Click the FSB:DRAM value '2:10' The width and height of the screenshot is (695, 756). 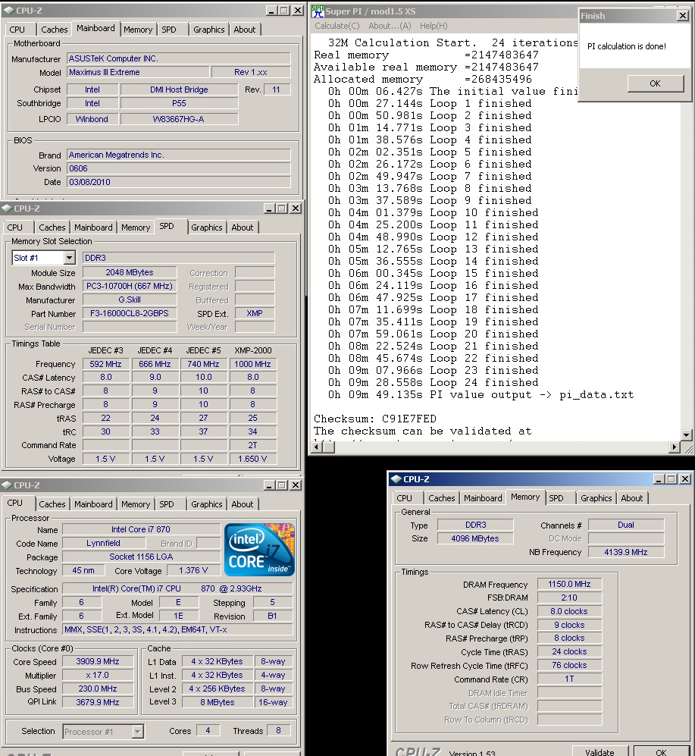click(x=569, y=598)
